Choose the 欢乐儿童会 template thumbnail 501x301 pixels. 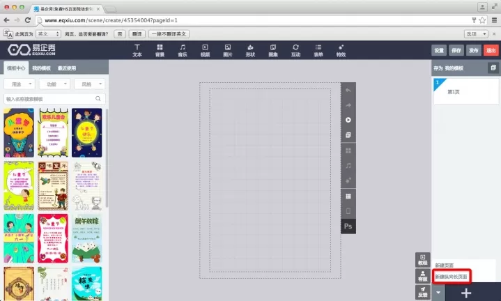[53, 132]
